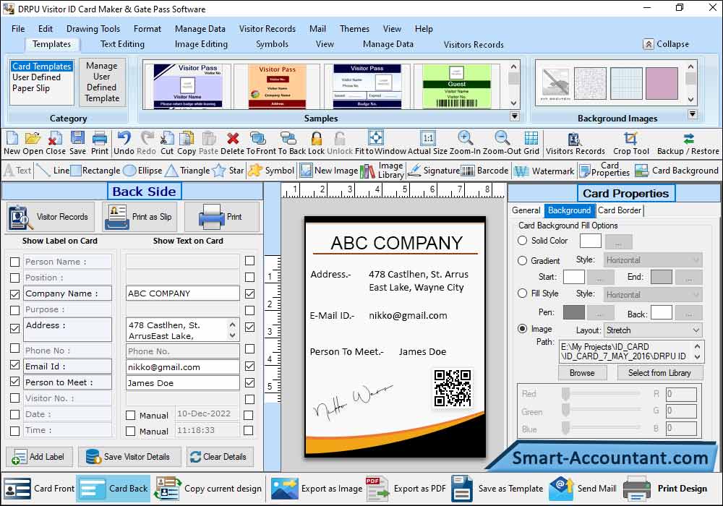Uncheck the Email Id label checkbox
This screenshot has height=506, width=723.
tap(14, 365)
